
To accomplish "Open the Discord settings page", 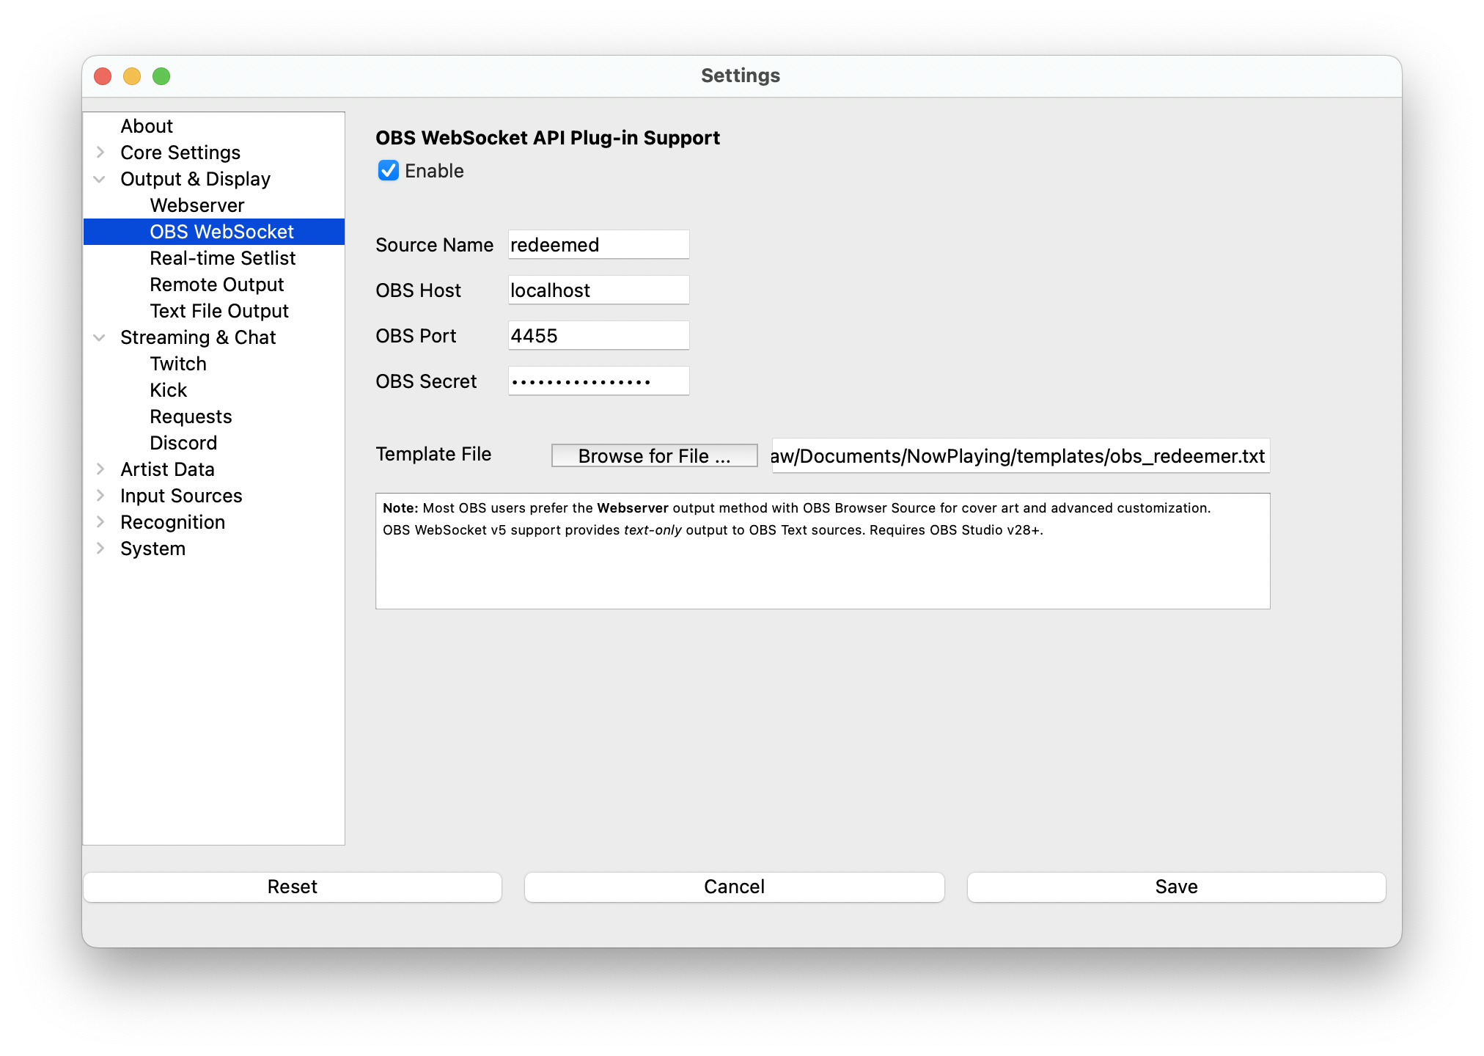I will click(183, 443).
